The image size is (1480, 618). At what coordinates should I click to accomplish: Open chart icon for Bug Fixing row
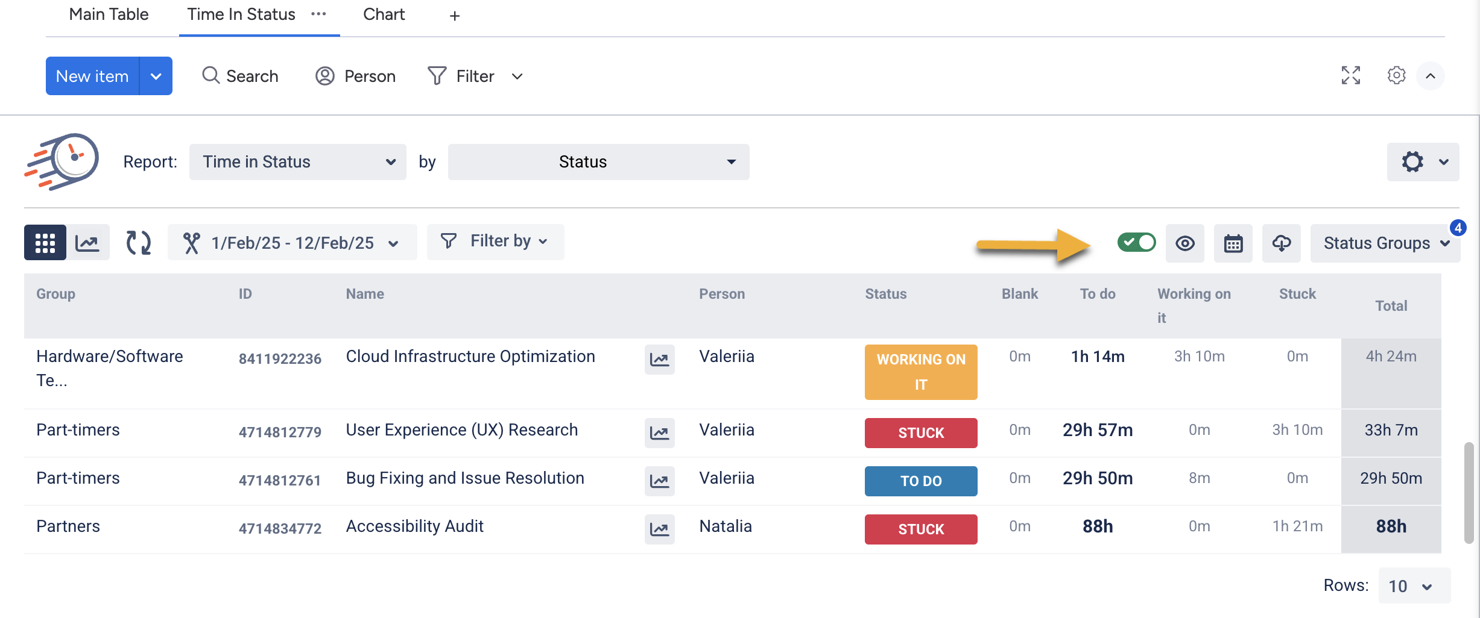[659, 481]
